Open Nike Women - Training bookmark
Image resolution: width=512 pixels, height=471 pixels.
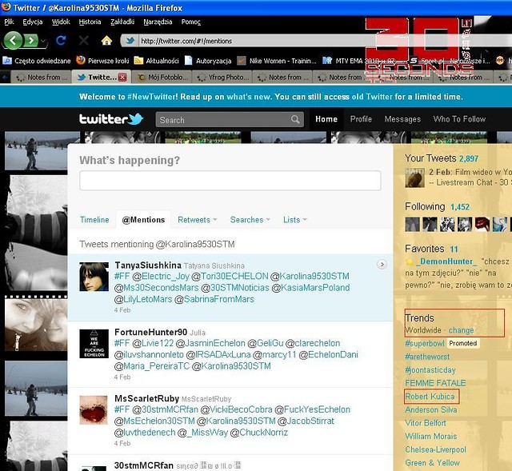(x=277, y=61)
